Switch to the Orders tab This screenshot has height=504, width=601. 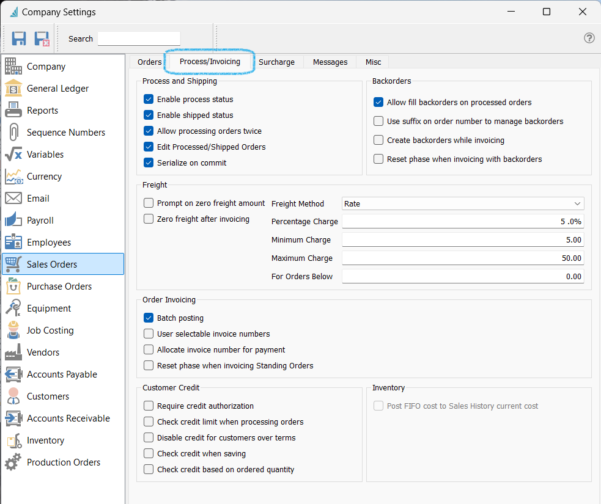(x=149, y=62)
